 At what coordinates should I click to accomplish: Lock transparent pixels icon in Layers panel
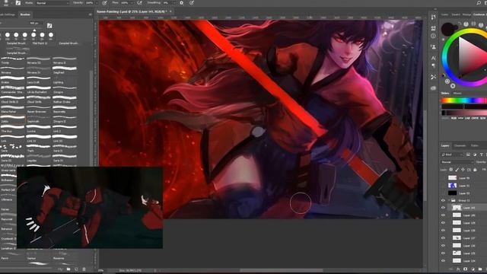pyautogui.click(x=451, y=170)
